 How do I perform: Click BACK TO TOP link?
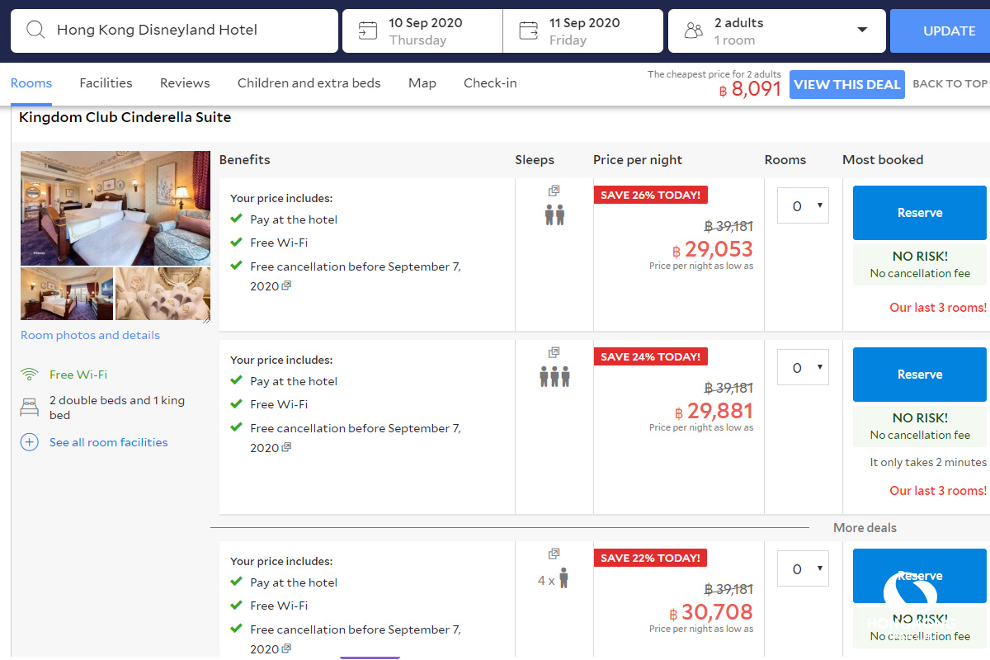point(950,84)
